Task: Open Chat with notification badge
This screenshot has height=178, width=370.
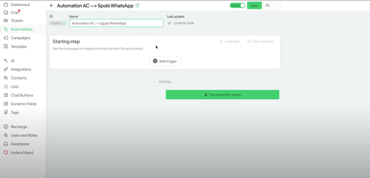Action: coord(14,13)
